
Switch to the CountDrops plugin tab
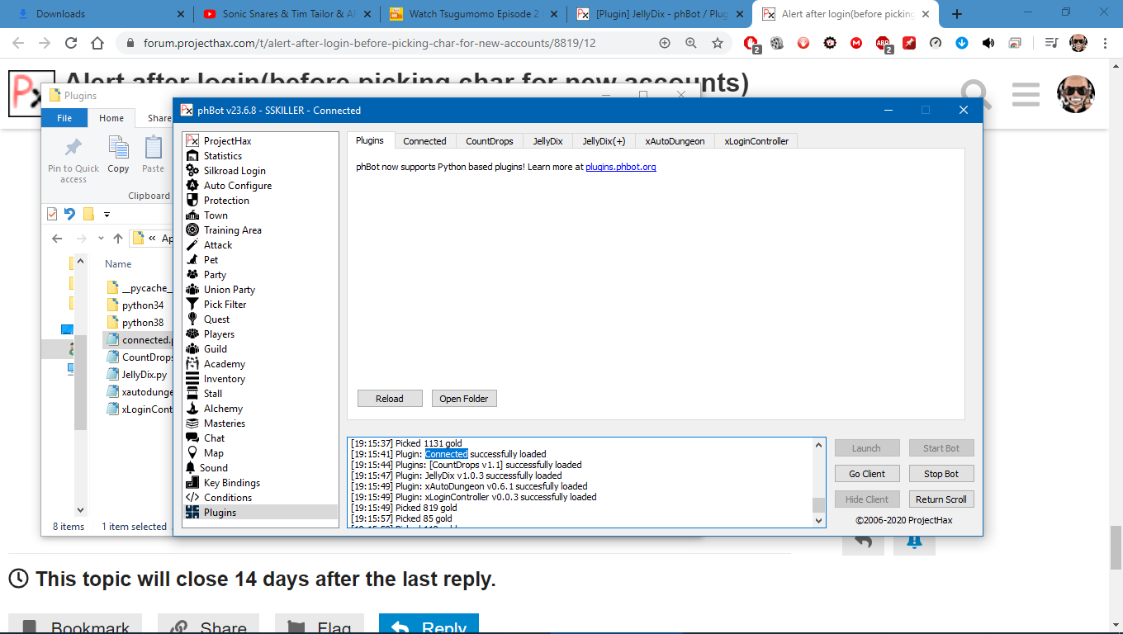click(x=489, y=141)
